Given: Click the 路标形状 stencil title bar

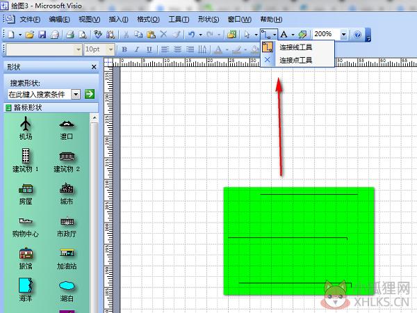Looking at the screenshot, I should click(x=51, y=108).
